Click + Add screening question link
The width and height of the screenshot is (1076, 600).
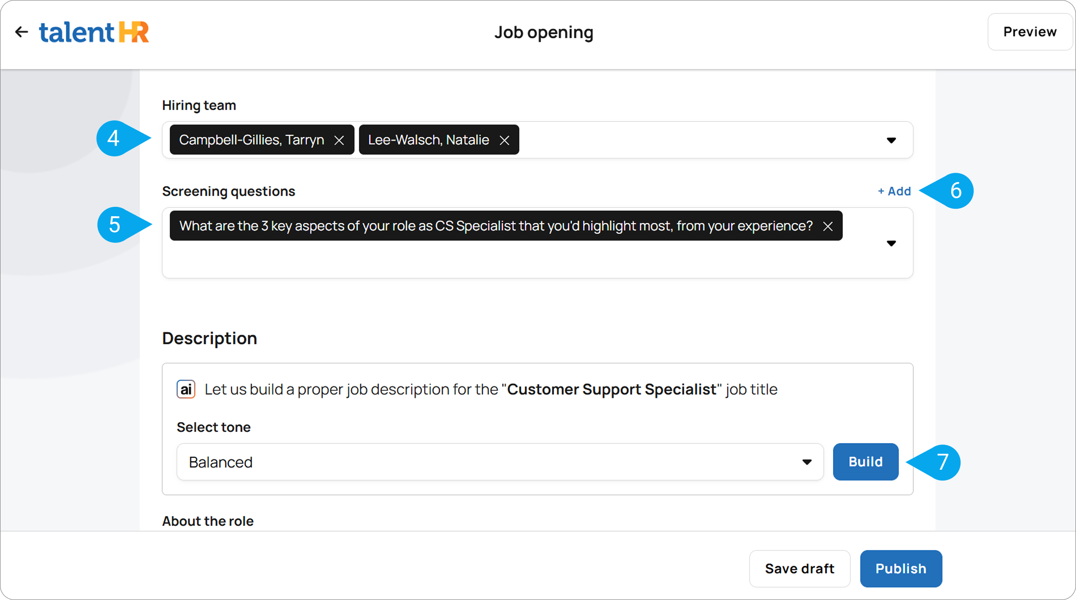click(894, 191)
